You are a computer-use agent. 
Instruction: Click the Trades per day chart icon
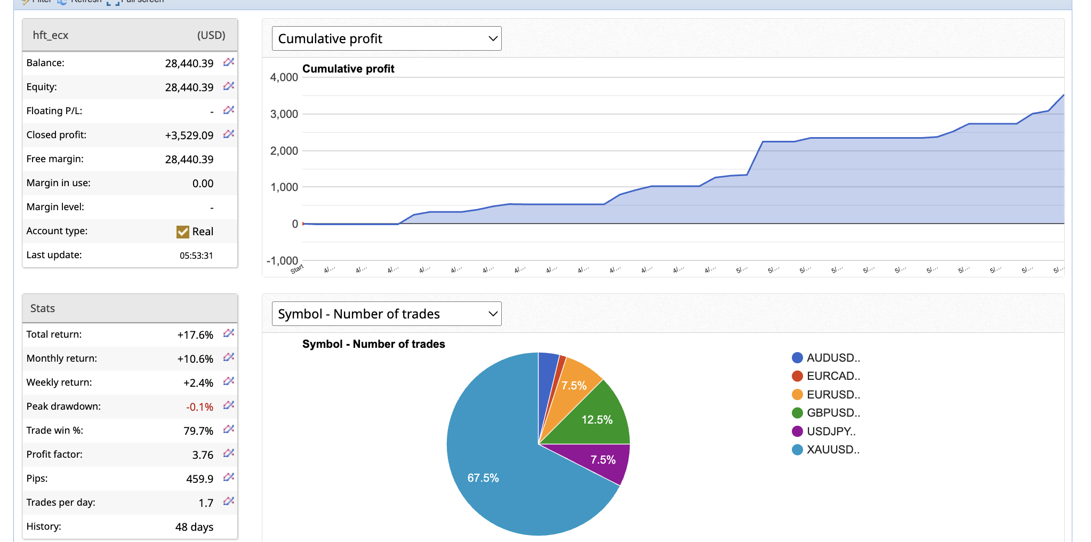click(x=229, y=501)
